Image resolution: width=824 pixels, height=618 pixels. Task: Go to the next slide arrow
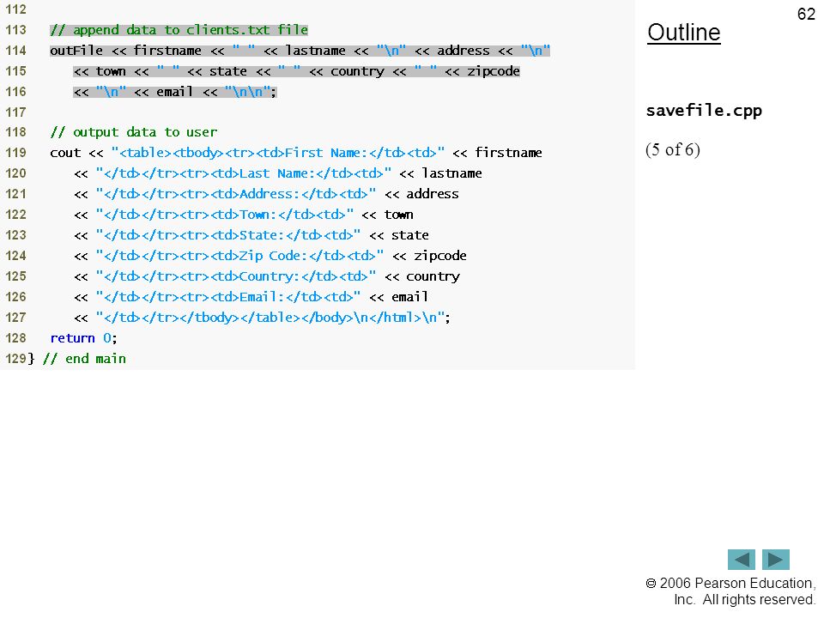click(x=776, y=560)
